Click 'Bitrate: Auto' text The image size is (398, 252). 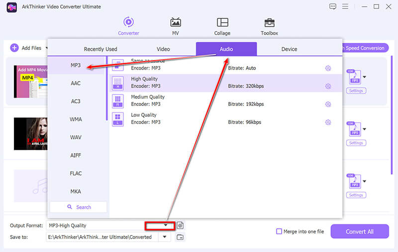[242, 68]
